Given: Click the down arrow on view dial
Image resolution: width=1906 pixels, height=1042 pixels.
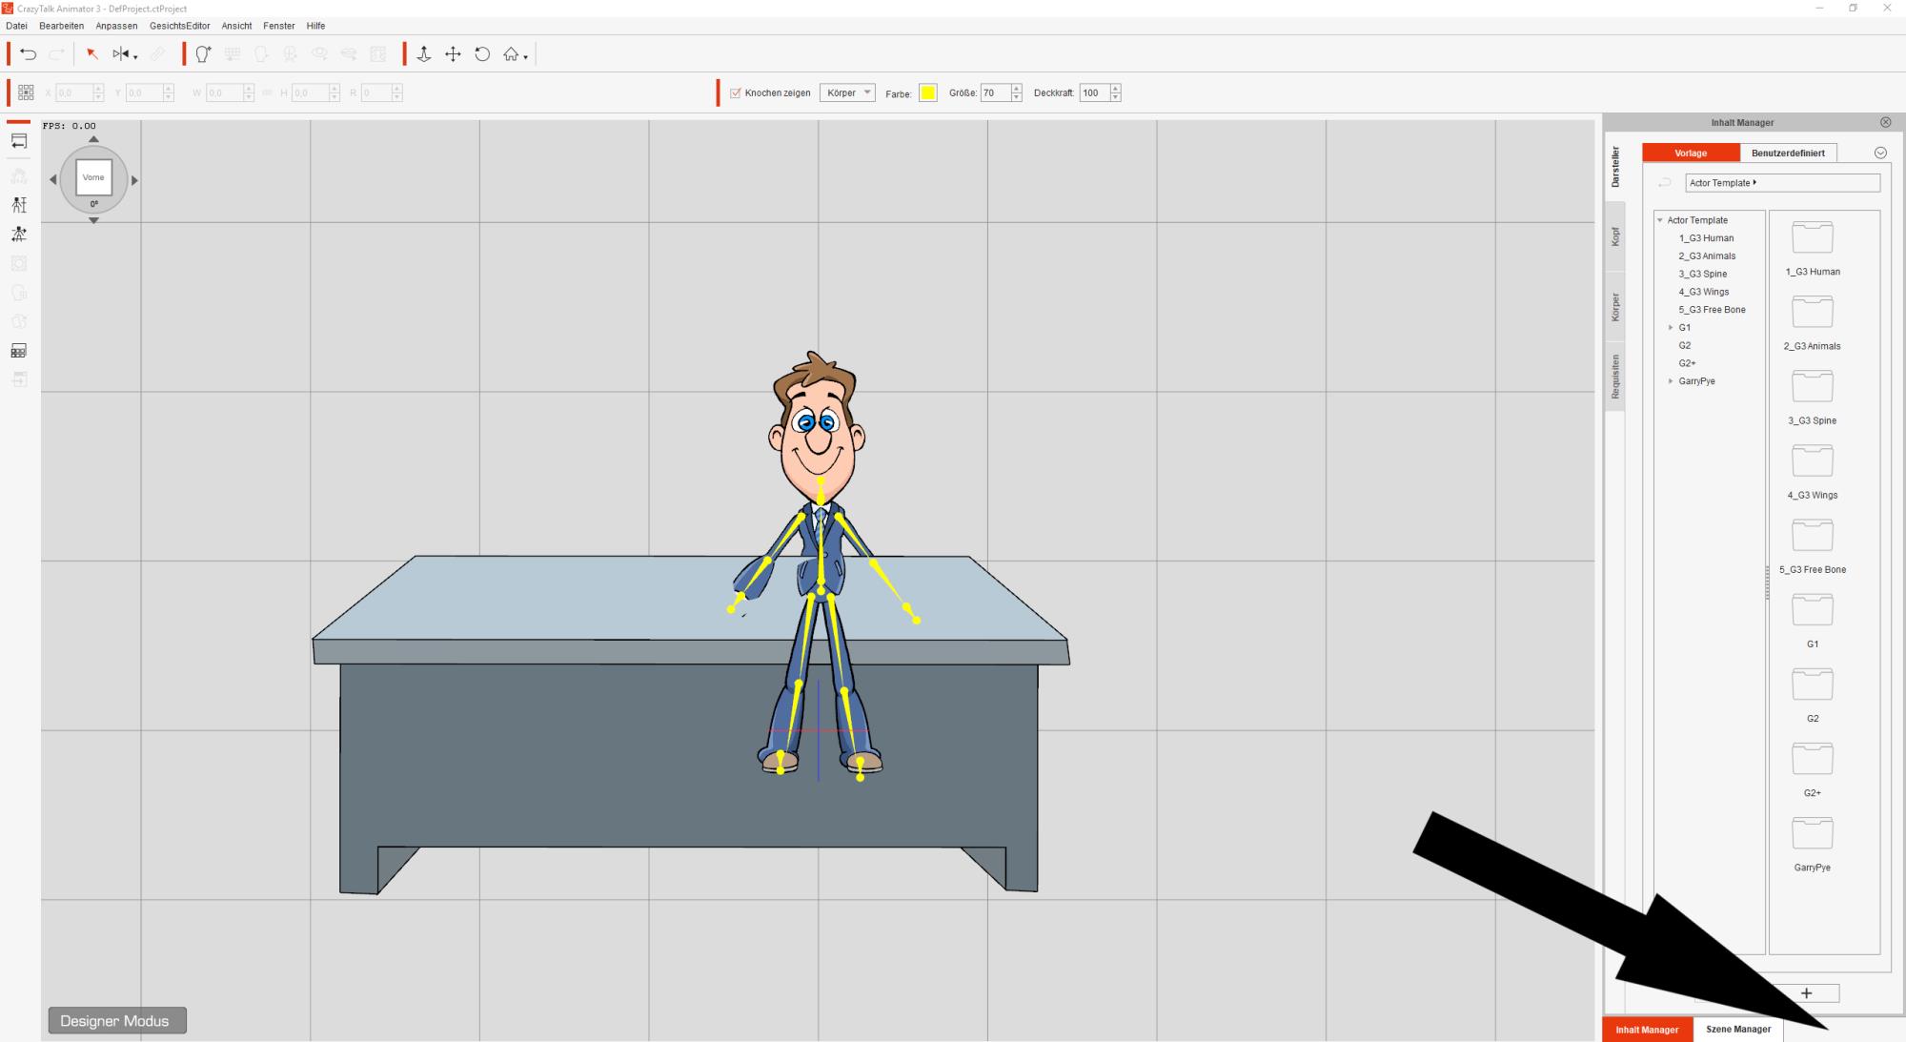Looking at the screenshot, I should tap(93, 220).
